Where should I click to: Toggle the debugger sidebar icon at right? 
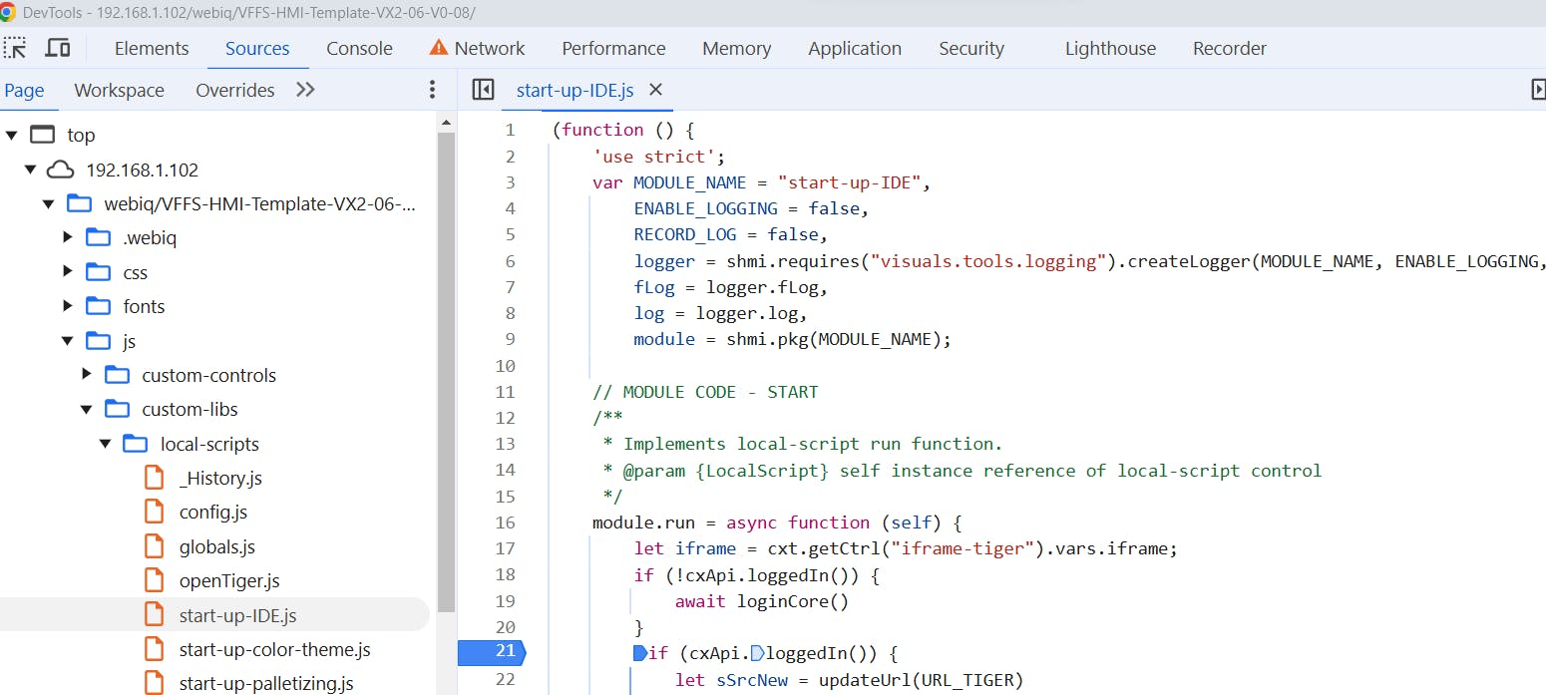(1537, 90)
